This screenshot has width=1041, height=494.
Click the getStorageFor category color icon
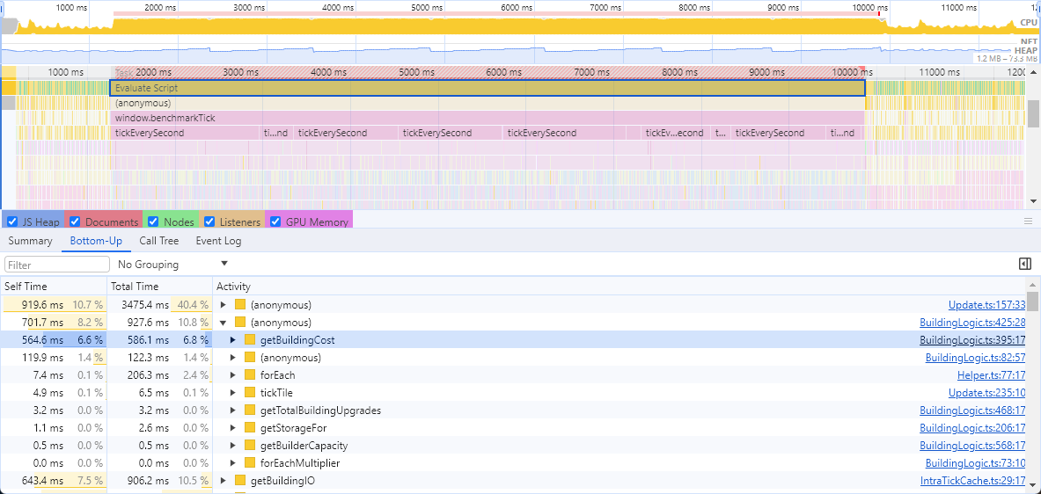(250, 428)
